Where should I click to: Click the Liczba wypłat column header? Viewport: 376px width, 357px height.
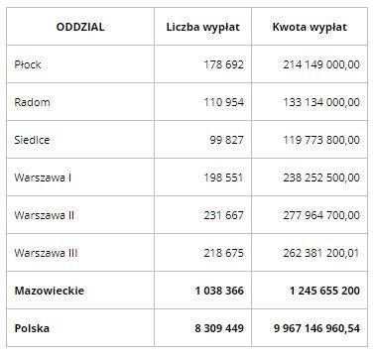(x=202, y=27)
